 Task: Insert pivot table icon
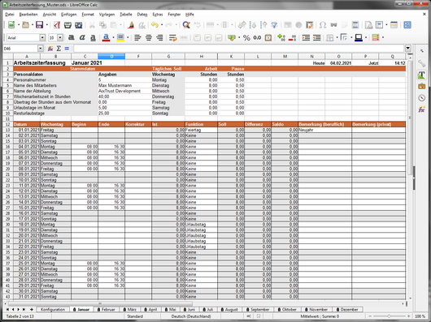tap(310, 25)
